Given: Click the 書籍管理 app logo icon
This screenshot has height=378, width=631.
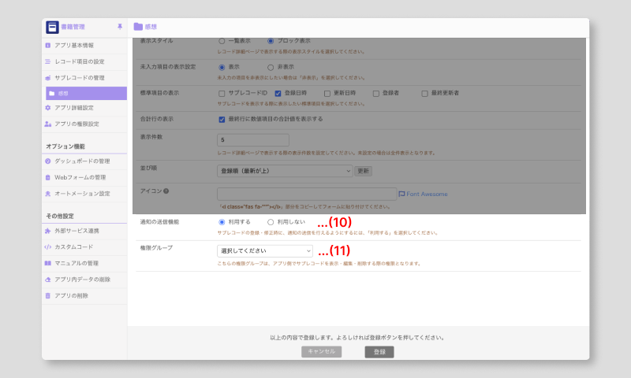Looking at the screenshot, I should coord(52,27).
